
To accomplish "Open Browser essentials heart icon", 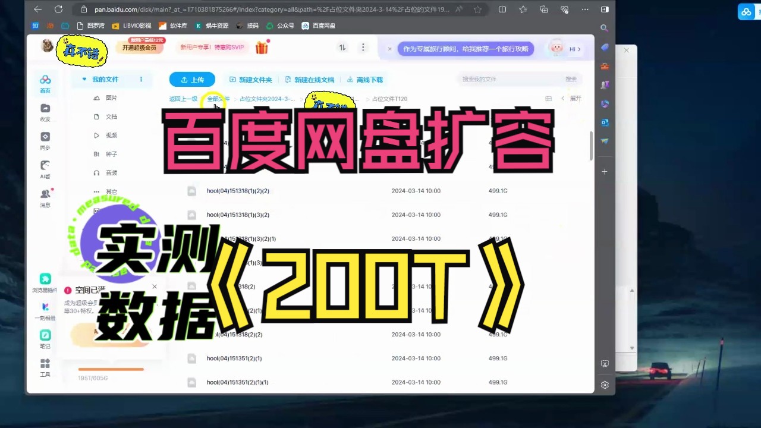I will point(564,10).
